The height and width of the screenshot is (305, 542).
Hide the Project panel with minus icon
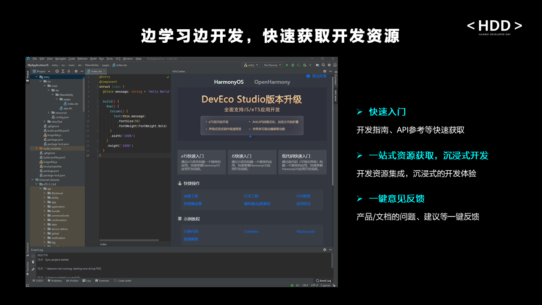[x=82, y=71]
